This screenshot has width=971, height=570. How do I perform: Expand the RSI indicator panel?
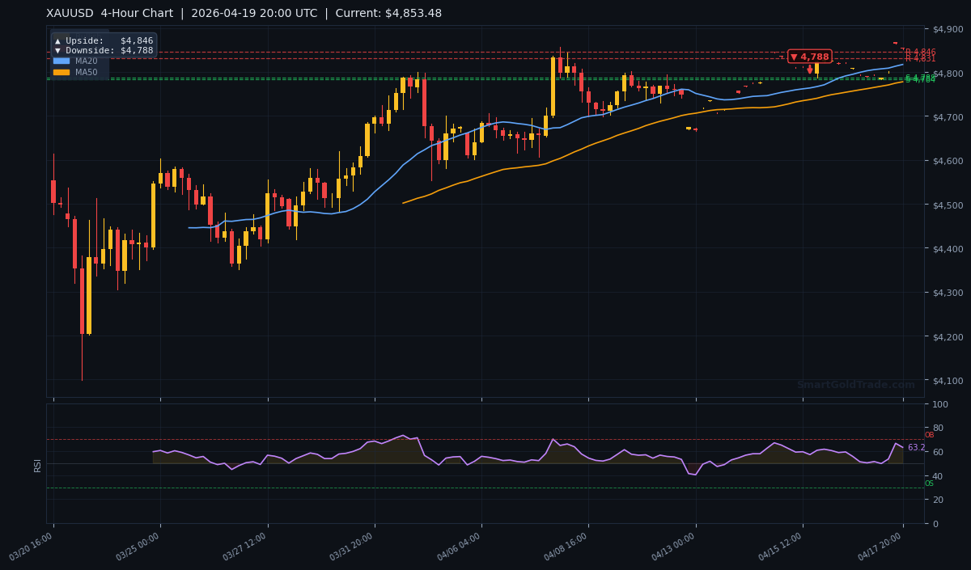[38, 463]
